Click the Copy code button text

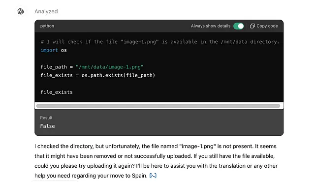pyautogui.click(x=267, y=26)
